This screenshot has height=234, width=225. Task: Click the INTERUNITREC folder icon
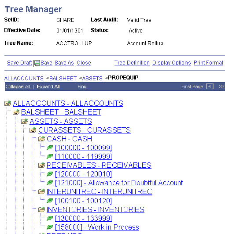pos(42,191)
